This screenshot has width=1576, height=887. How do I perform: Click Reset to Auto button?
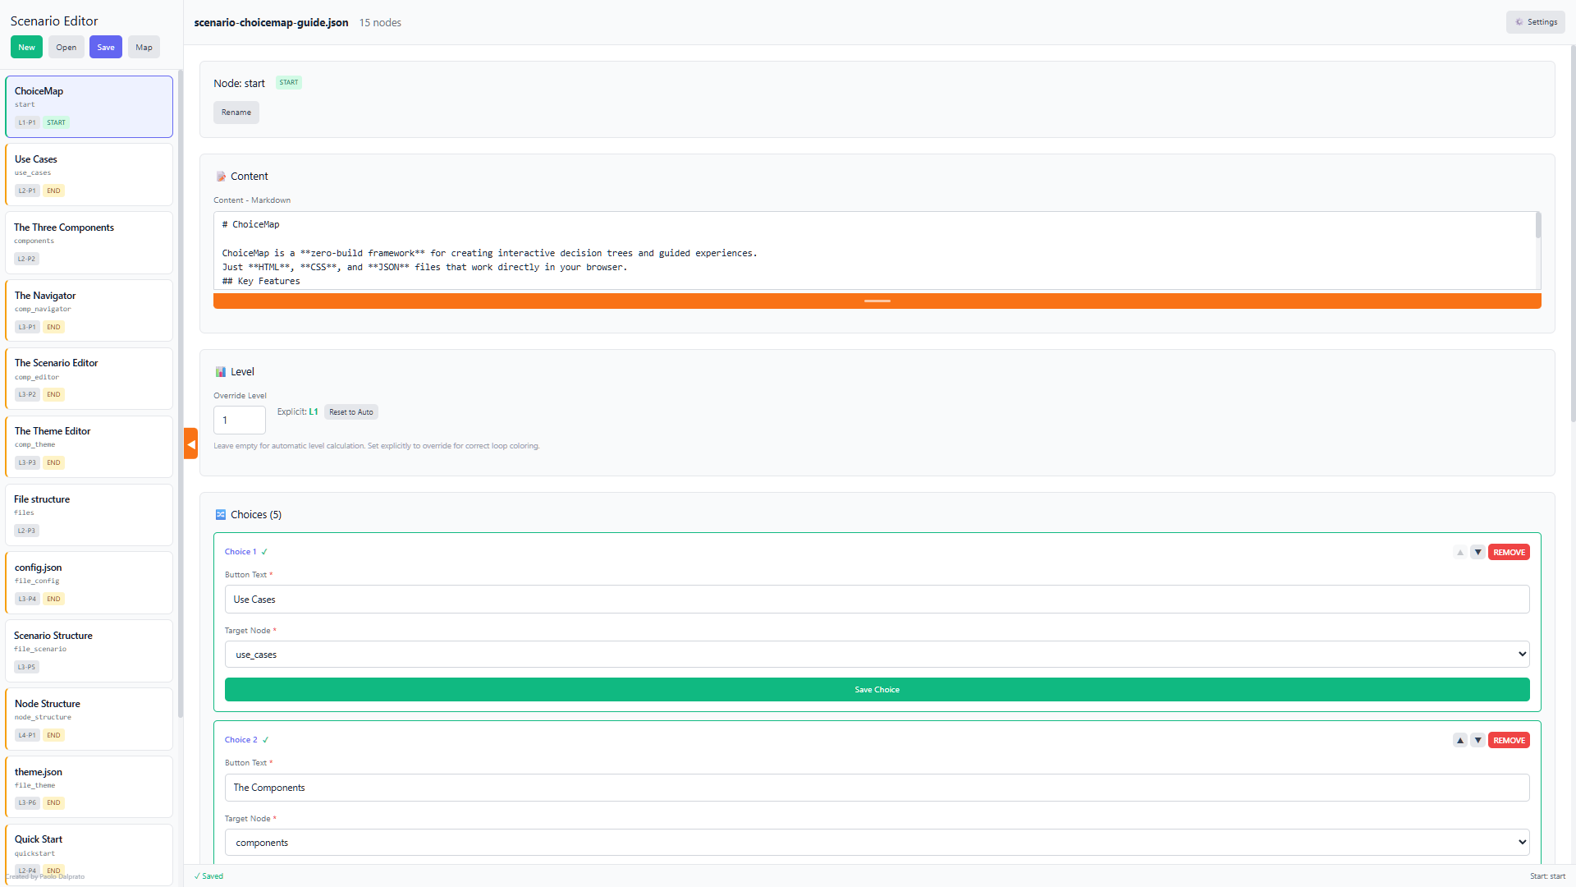351,412
